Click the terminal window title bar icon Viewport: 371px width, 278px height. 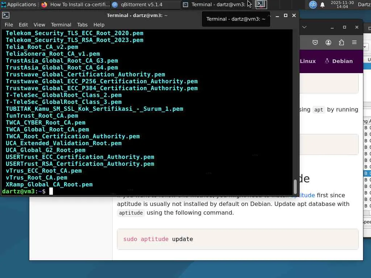coord(6,15)
